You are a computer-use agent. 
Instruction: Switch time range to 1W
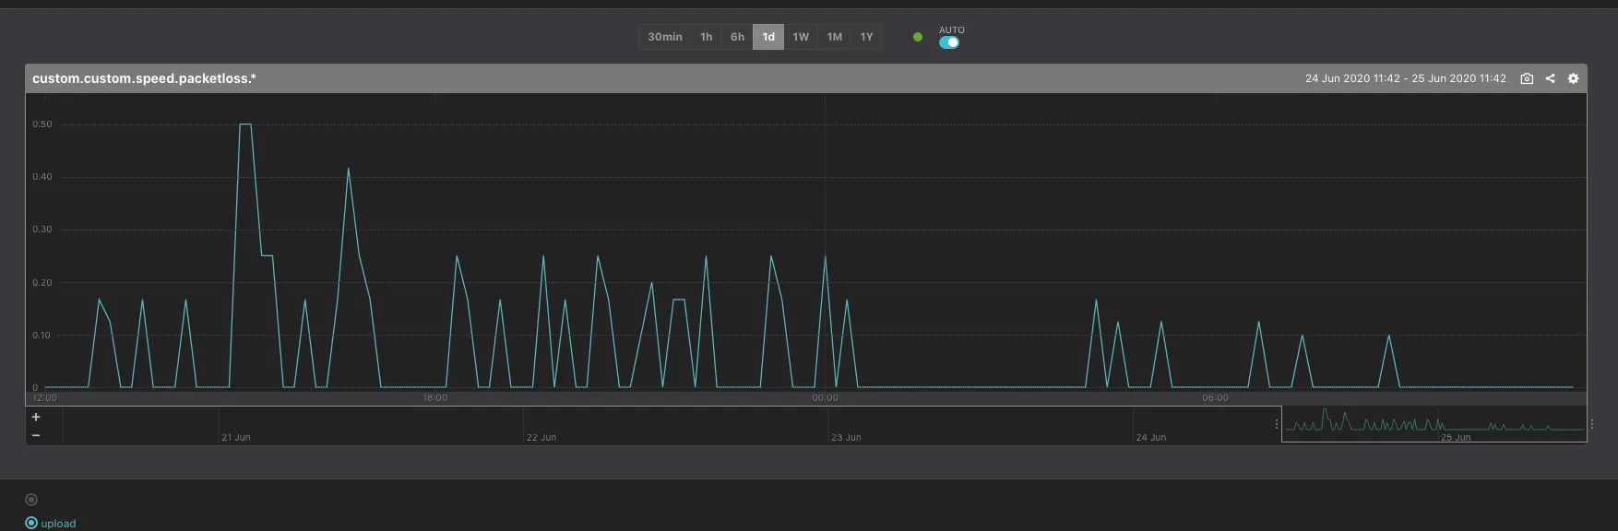[x=800, y=37]
